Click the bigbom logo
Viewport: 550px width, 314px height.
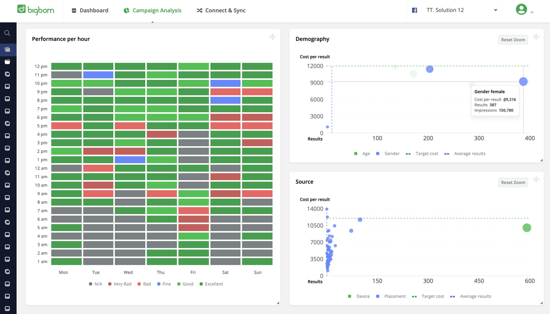pos(35,10)
